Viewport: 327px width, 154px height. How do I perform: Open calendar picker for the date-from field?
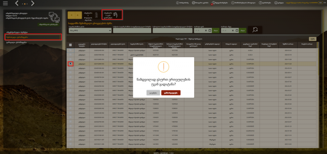[x=210, y=30]
